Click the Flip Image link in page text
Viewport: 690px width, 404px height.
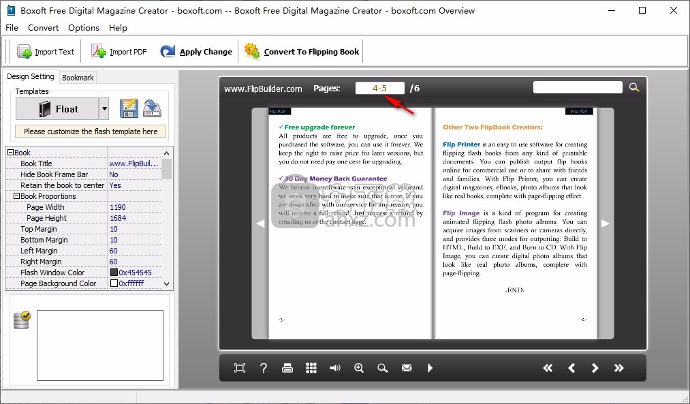(460, 213)
